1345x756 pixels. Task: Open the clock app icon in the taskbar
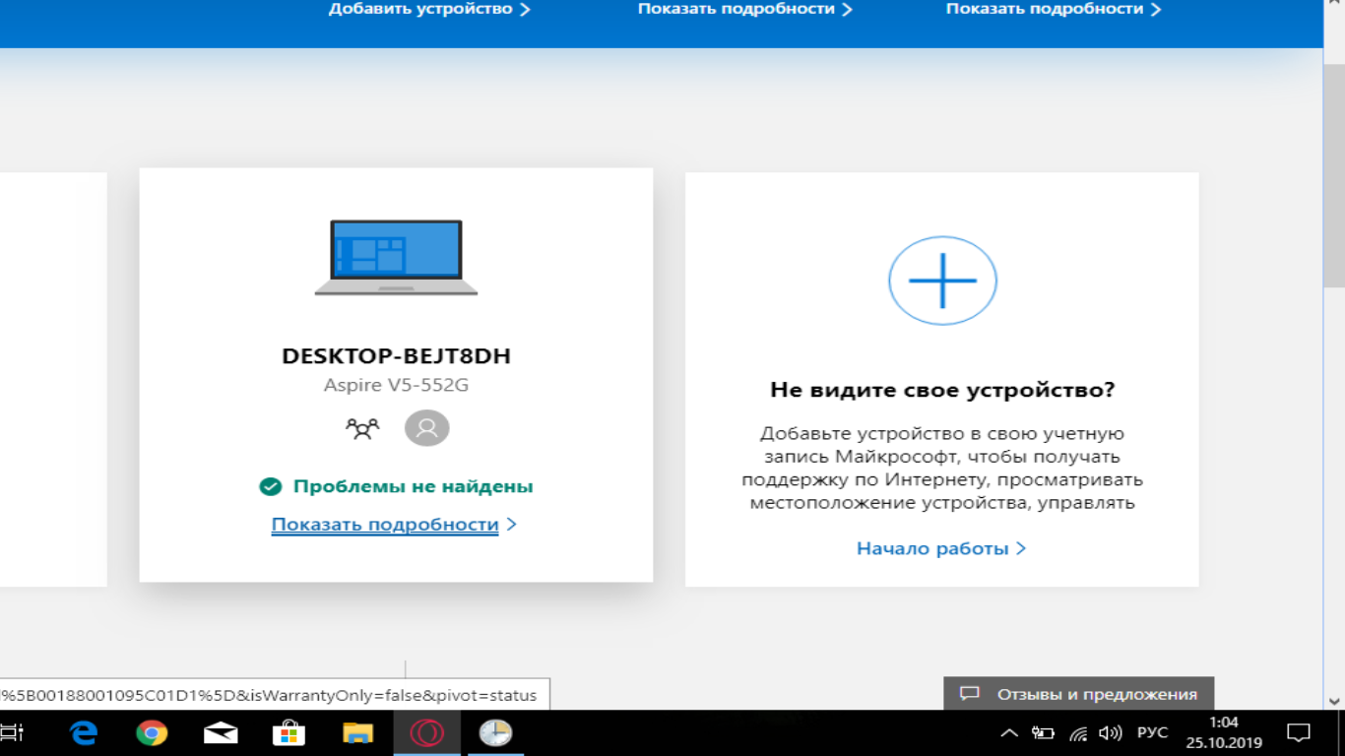[495, 733]
